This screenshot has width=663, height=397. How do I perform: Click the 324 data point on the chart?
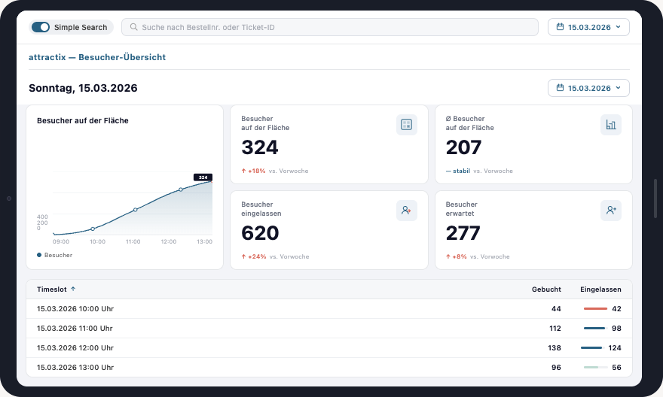coord(212,181)
